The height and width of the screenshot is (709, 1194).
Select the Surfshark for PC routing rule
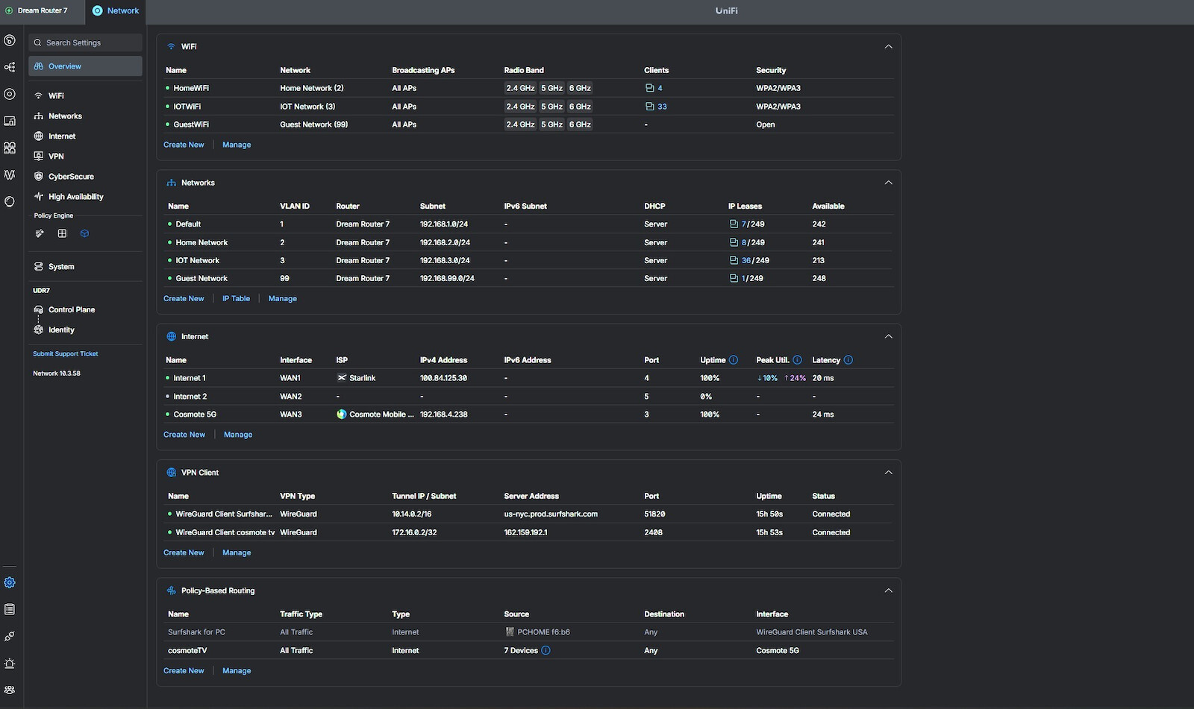pyautogui.click(x=528, y=632)
